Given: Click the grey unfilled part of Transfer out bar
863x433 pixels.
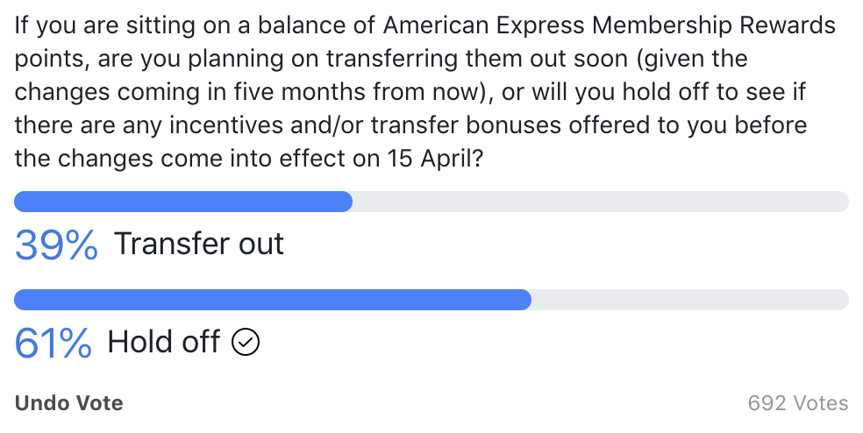Looking at the screenshot, I should point(601,202).
